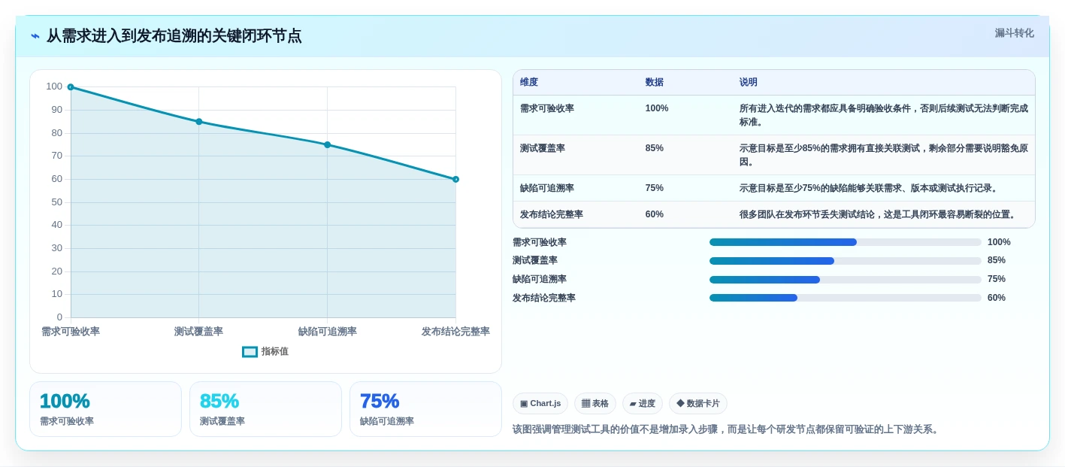Click the 漏斗转化 label in the header
1065x467 pixels.
click(1014, 33)
